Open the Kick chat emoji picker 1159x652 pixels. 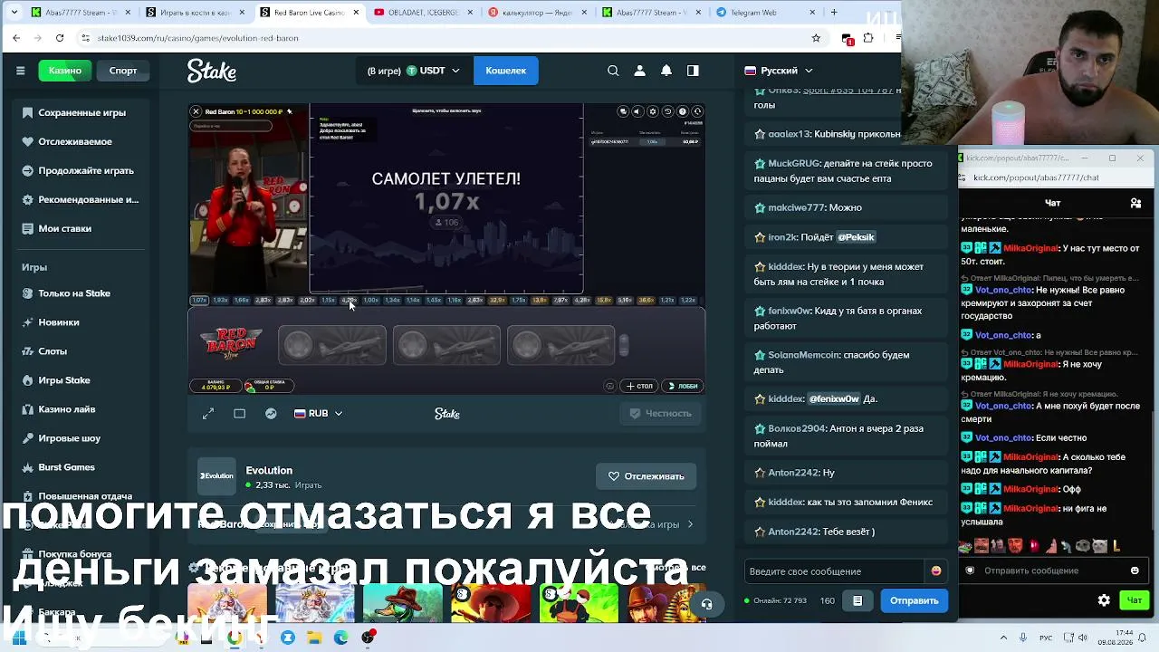point(1135,570)
